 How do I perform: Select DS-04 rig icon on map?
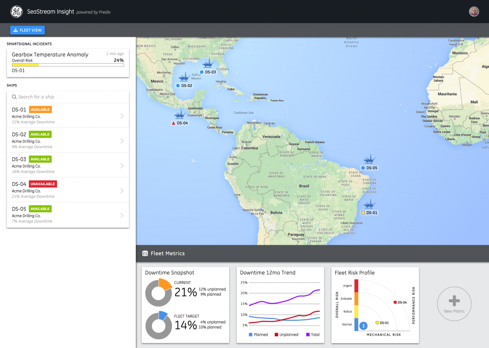pyautogui.click(x=180, y=115)
